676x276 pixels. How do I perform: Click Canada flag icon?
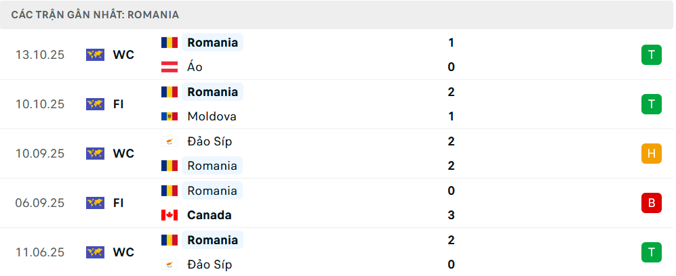point(169,215)
